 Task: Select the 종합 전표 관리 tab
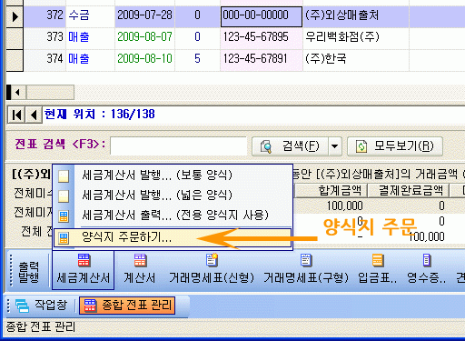click(127, 306)
